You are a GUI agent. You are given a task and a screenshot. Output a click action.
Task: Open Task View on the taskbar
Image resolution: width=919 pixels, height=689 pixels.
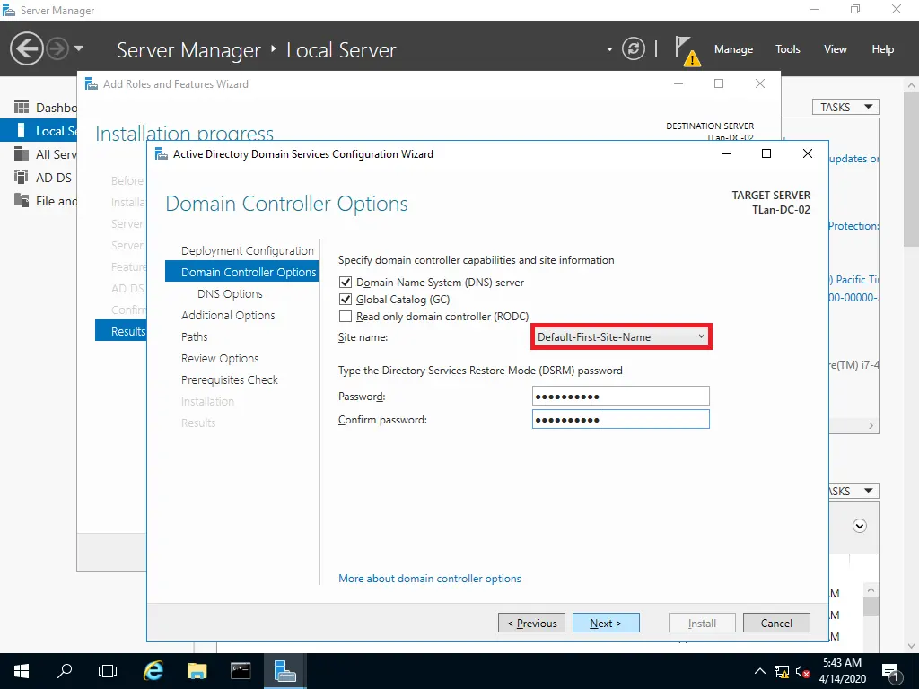pyautogui.click(x=108, y=671)
